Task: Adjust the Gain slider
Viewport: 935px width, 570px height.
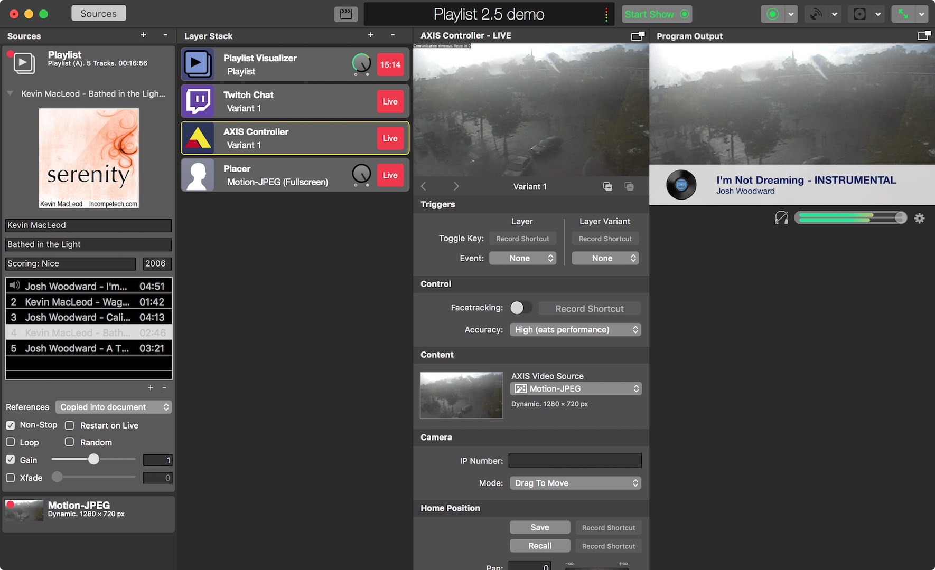Action: tap(93, 459)
